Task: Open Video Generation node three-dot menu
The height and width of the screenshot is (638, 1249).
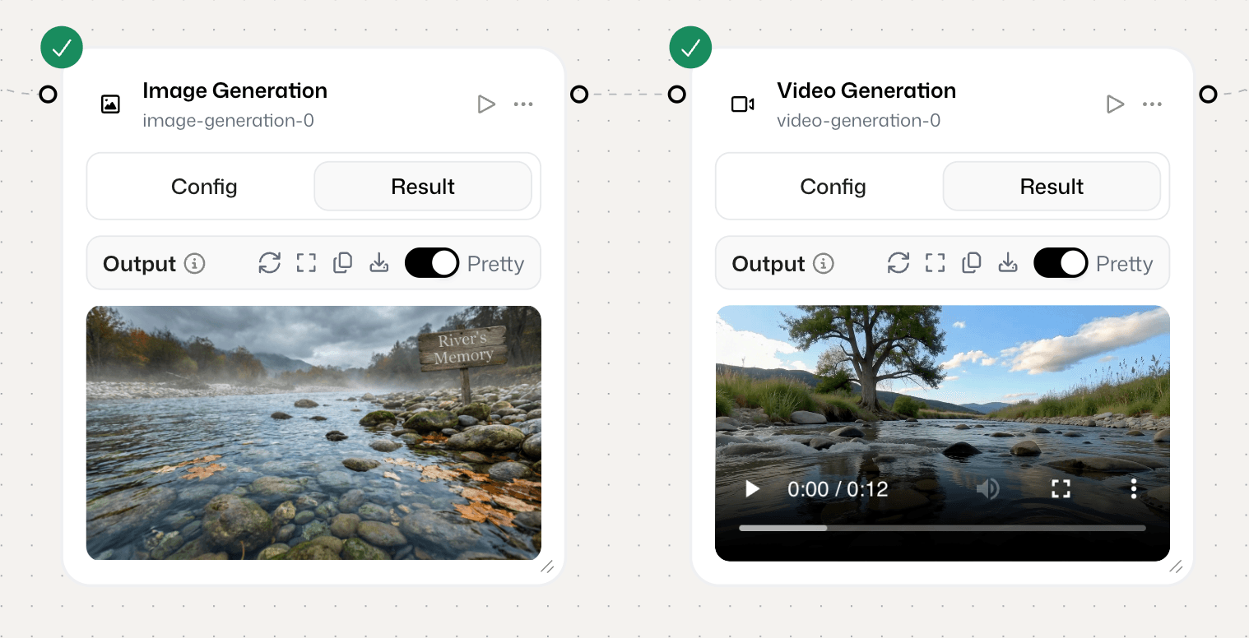Action: (1152, 104)
